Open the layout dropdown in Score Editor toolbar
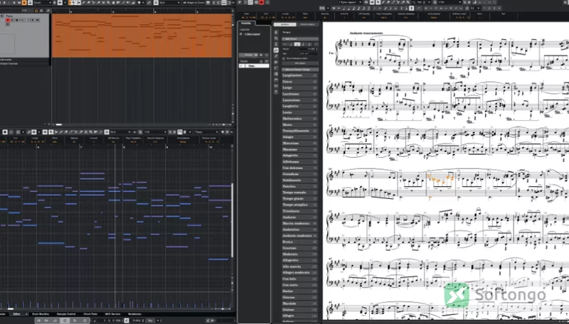 tap(350, 2)
